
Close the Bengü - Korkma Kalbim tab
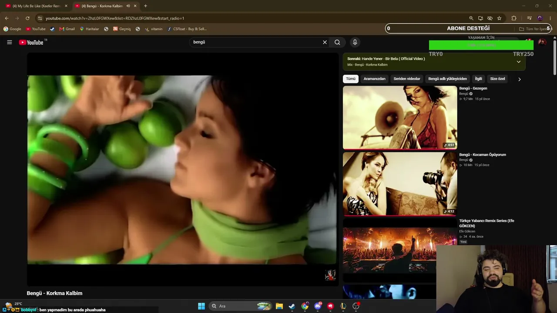[x=135, y=6]
